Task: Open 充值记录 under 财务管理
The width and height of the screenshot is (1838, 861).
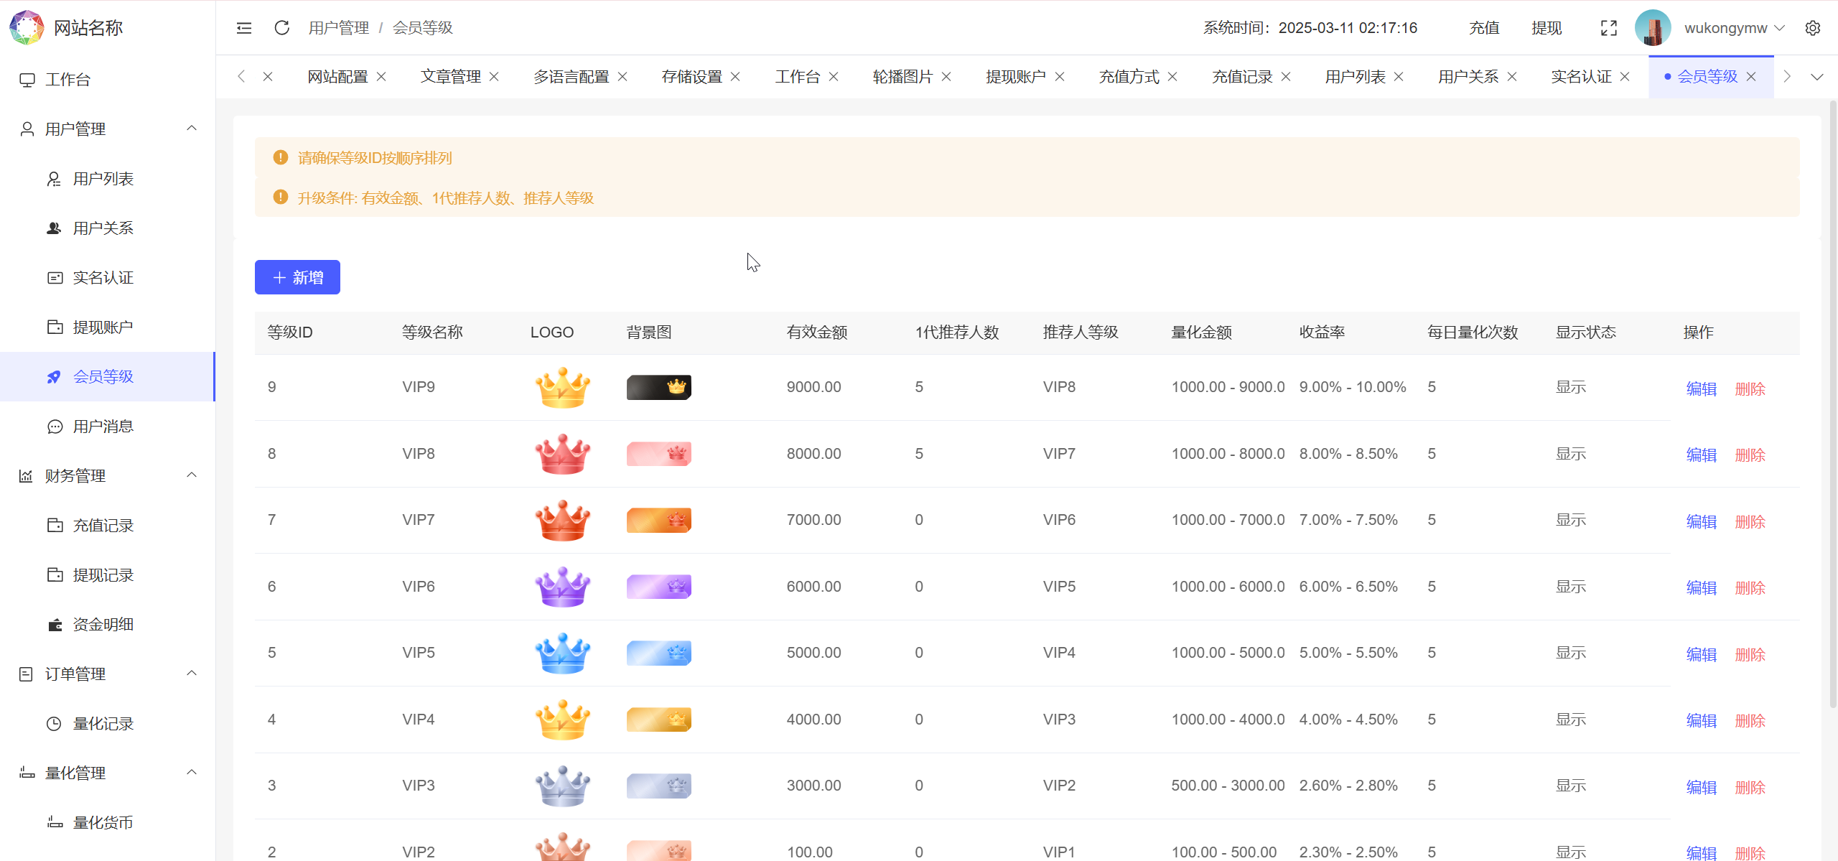Action: [103, 525]
